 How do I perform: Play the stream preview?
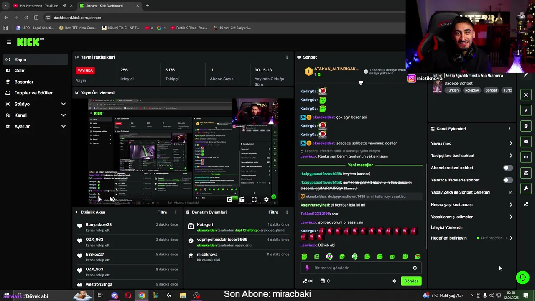pos(99,199)
